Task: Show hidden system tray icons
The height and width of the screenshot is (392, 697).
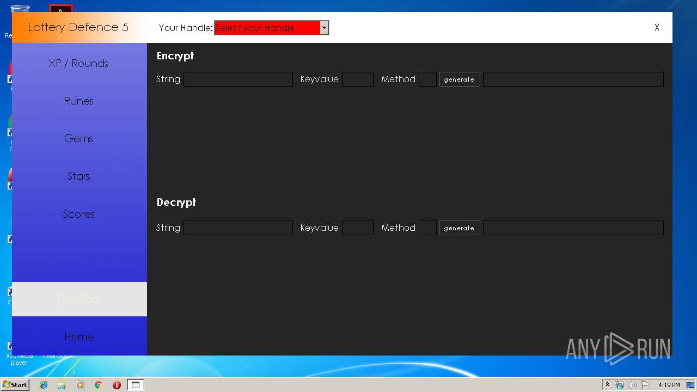Action: point(607,384)
